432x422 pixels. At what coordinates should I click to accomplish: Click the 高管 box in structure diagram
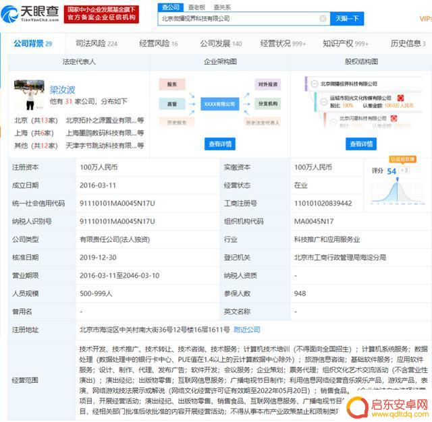click(x=172, y=104)
